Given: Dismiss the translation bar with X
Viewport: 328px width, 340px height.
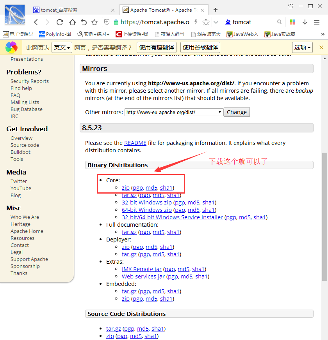Looking at the screenshot, I should (321, 47).
